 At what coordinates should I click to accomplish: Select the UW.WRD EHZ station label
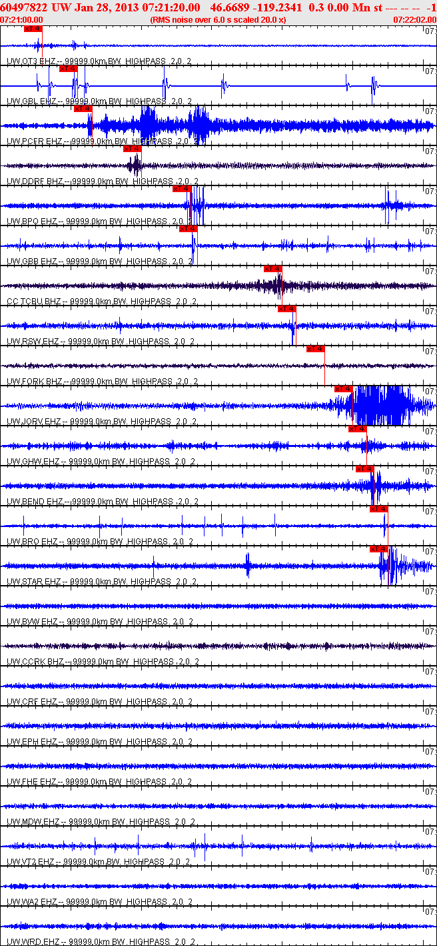[x=32, y=942]
